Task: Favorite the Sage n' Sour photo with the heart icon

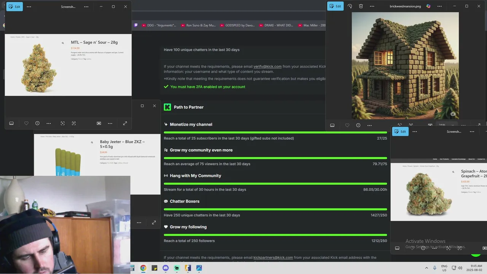Action: pos(26,123)
